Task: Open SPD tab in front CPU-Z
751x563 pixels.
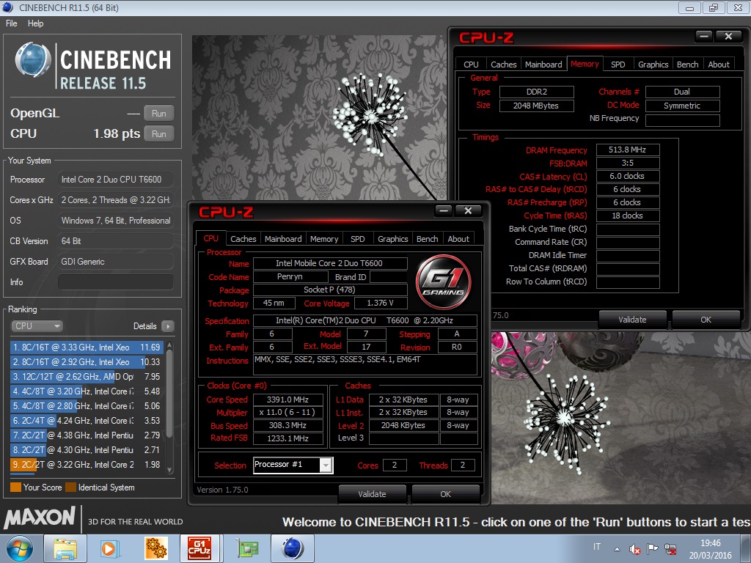Action: click(358, 239)
